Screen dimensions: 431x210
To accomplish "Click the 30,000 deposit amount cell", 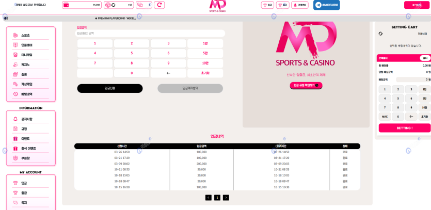I will [x=201, y=175].
